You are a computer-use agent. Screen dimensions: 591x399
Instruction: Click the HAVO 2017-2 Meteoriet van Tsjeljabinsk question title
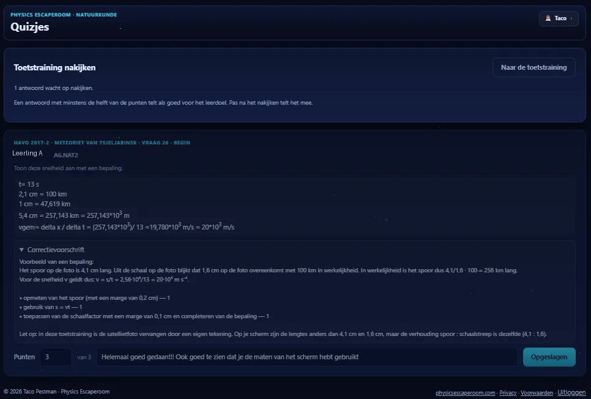102,143
